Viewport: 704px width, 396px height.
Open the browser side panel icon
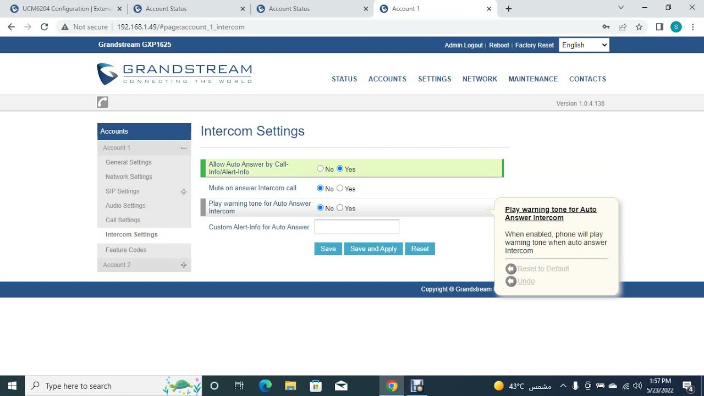click(659, 26)
